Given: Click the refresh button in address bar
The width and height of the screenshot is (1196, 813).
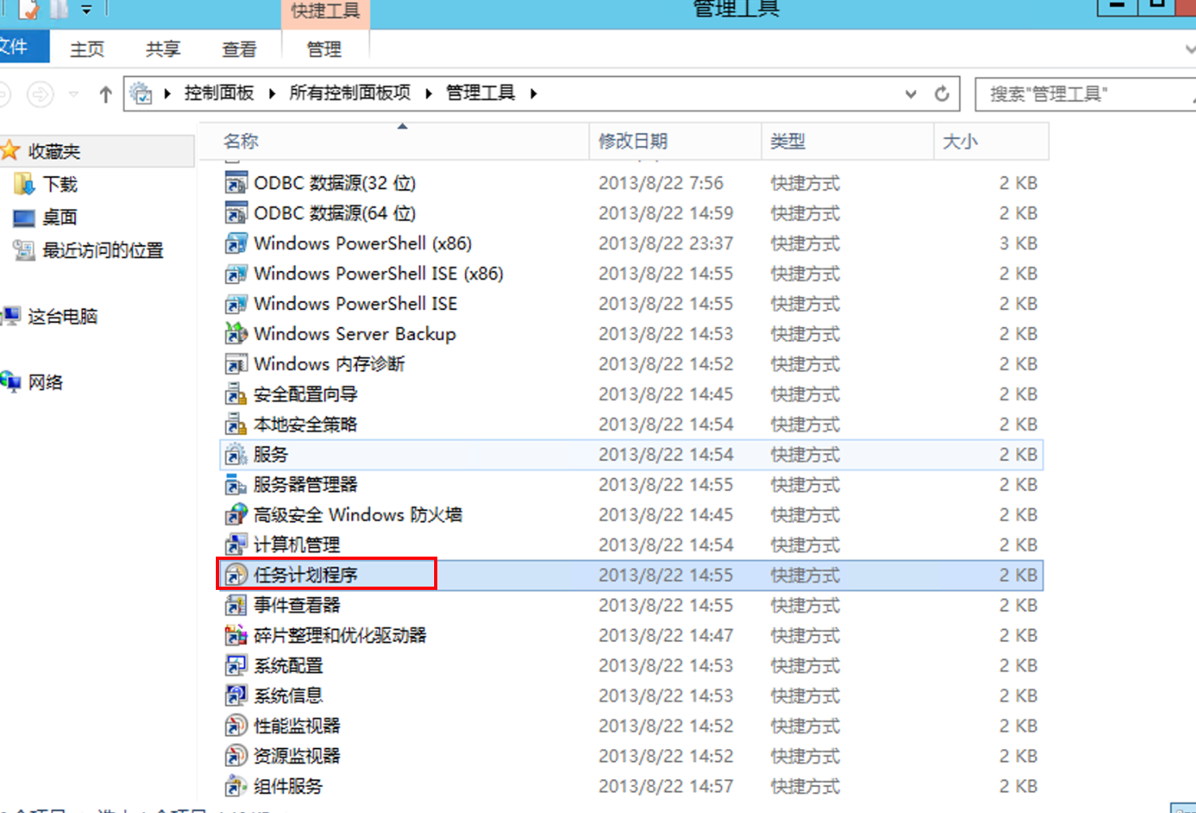Looking at the screenshot, I should (x=941, y=94).
